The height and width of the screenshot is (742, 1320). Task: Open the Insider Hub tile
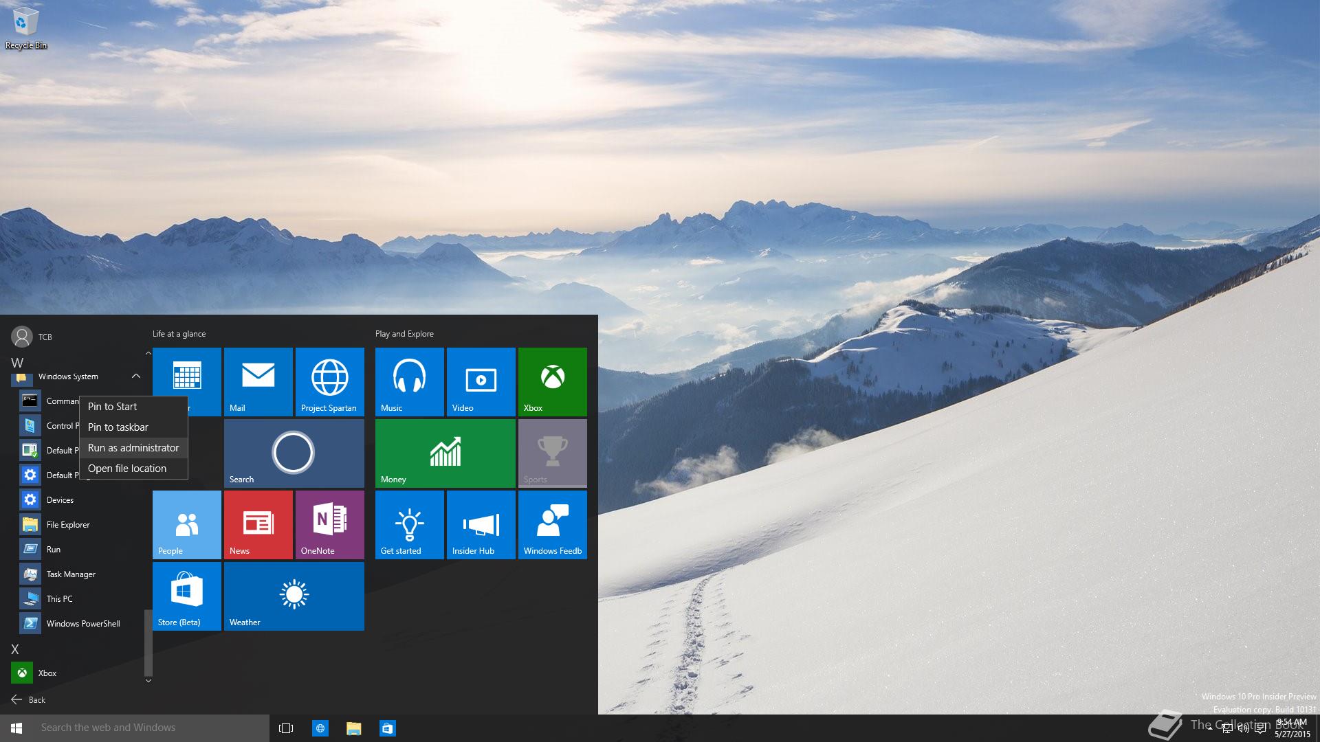pos(481,525)
